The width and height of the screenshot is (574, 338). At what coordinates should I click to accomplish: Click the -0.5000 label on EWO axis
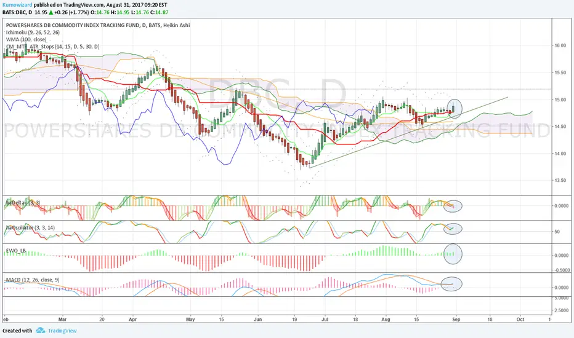click(x=562, y=270)
